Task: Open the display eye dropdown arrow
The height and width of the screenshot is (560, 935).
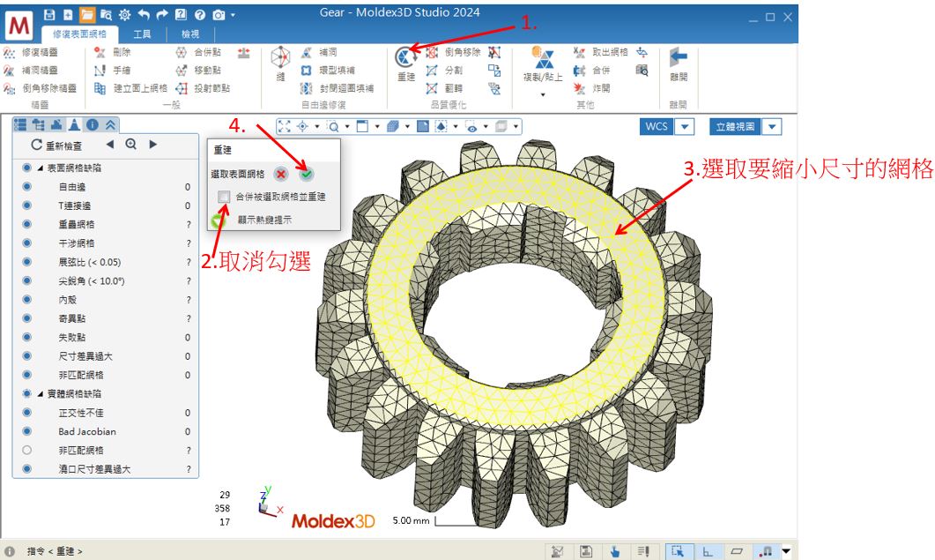Action: (x=486, y=127)
